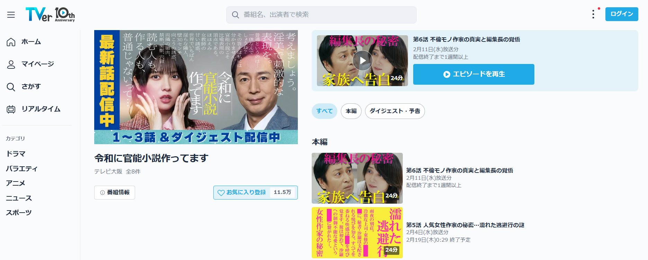This screenshot has width=648, height=260.
Task: Switch to the 本編 filter chip
Action: pyautogui.click(x=351, y=111)
